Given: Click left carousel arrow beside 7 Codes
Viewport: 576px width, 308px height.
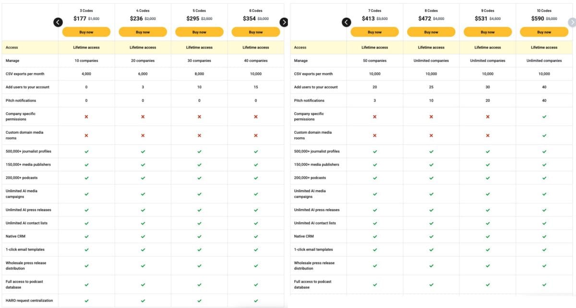Looking at the screenshot, I should click(346, 22).
